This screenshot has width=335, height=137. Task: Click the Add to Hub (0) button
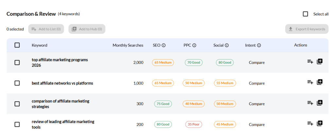[87, 29]
